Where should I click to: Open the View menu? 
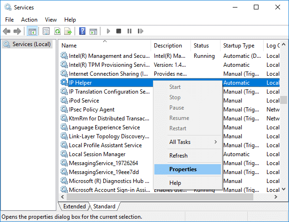[51, 20]
